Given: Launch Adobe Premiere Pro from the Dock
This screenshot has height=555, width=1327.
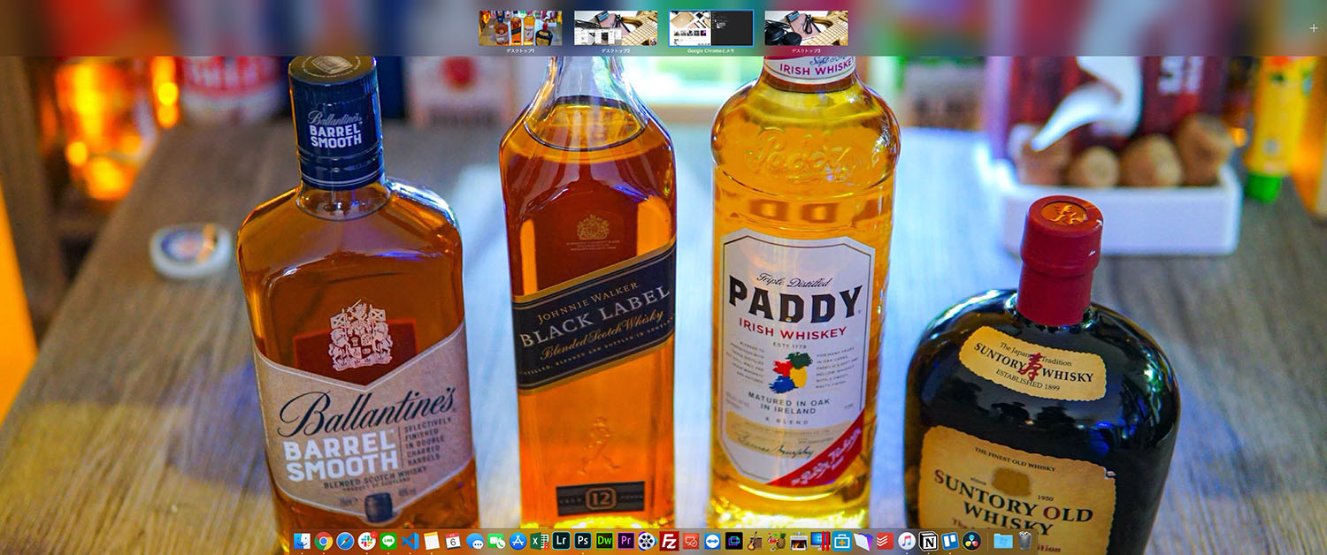Looking at the screenshot, I should [626, 541].
